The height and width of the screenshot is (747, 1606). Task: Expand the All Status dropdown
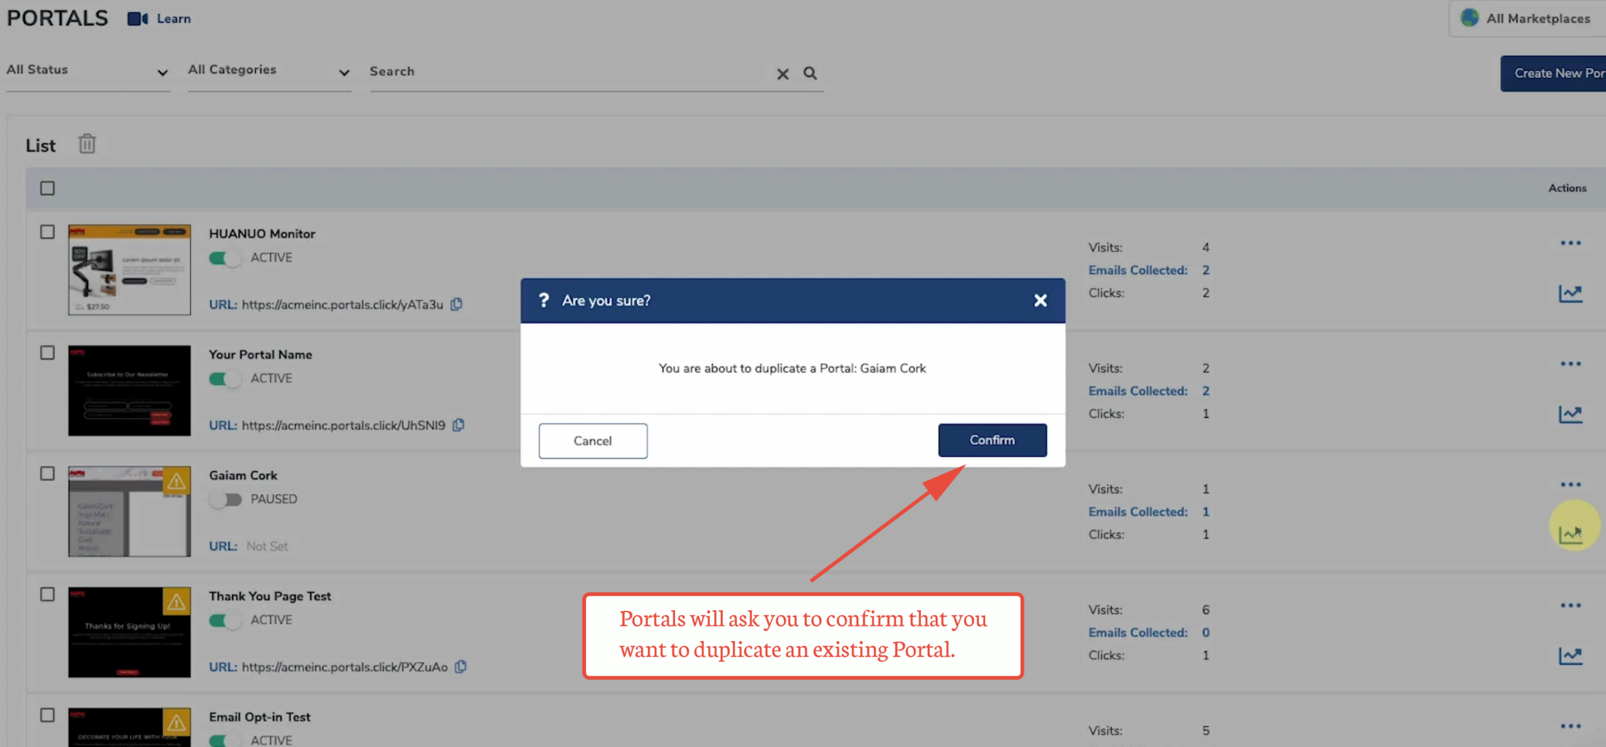(x=87, y=71)
